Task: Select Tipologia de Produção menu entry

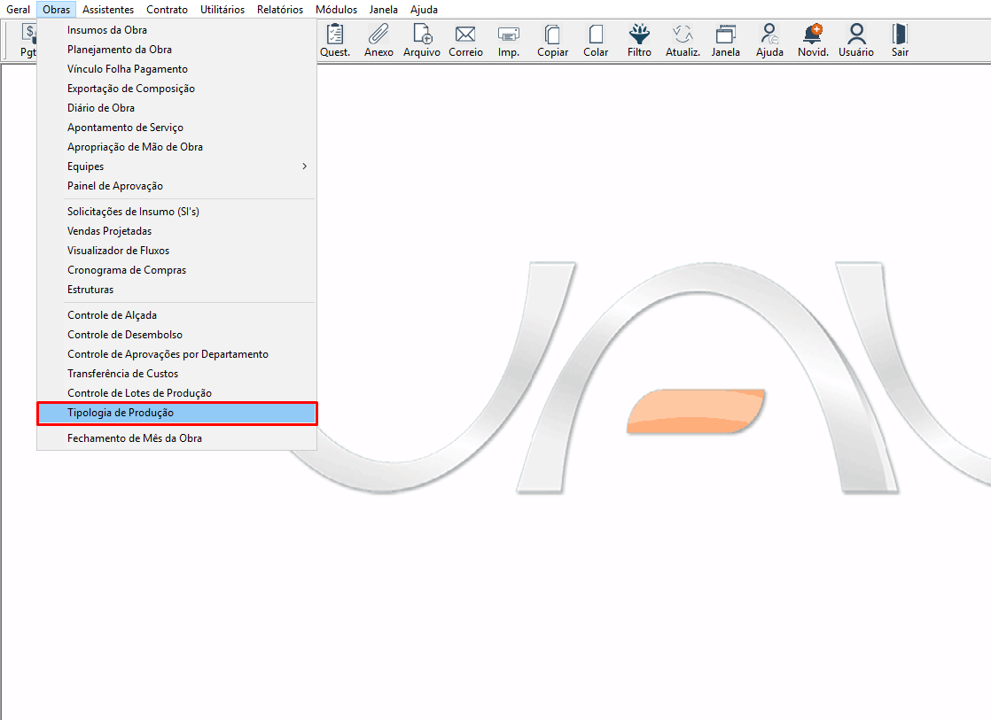Action: pos(121,413)
